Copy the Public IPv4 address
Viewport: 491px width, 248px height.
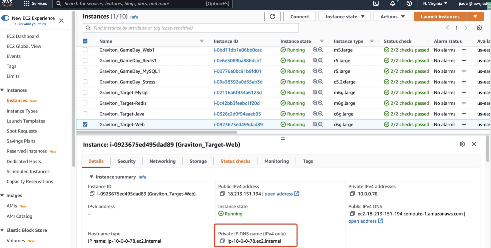pos(222,194)
